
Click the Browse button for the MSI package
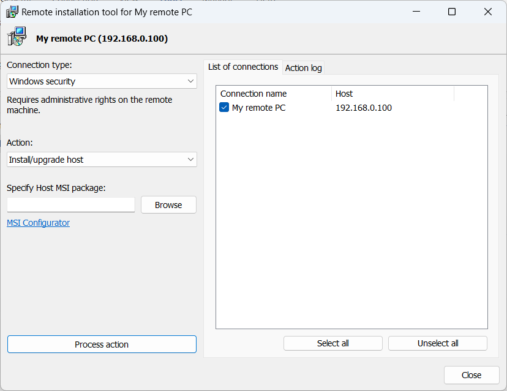point(168,205)
